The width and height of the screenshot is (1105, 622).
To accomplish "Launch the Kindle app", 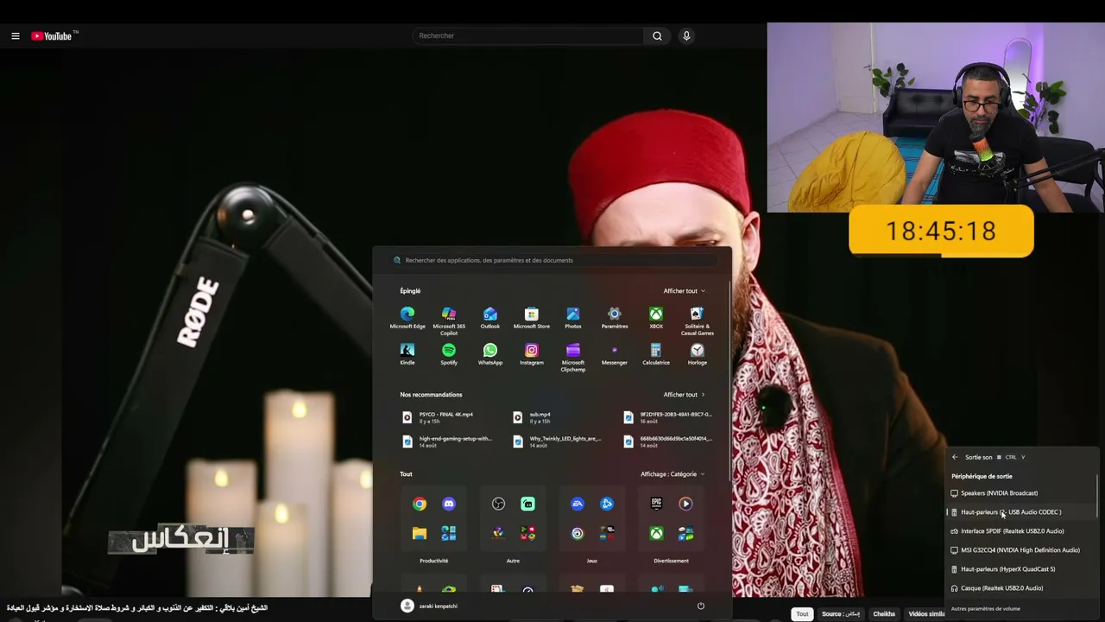I will click(407, 354).
